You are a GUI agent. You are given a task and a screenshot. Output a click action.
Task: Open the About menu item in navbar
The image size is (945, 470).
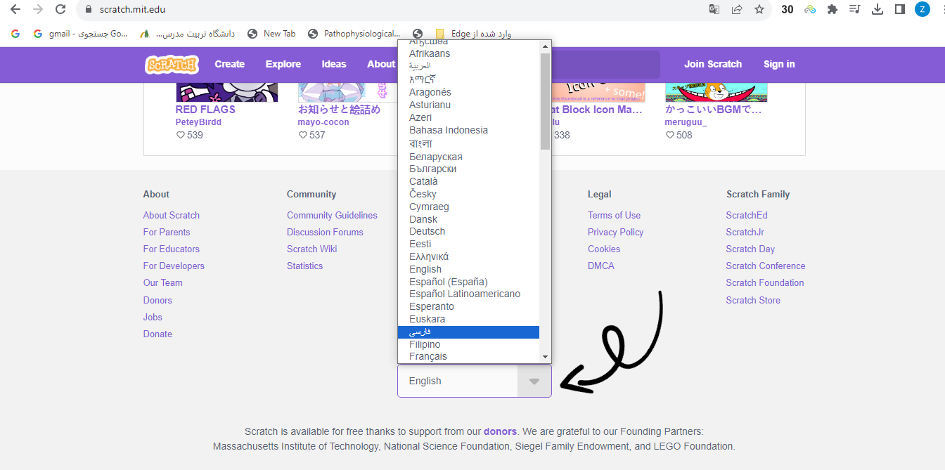pyautogui.click(x=381, y=64)
